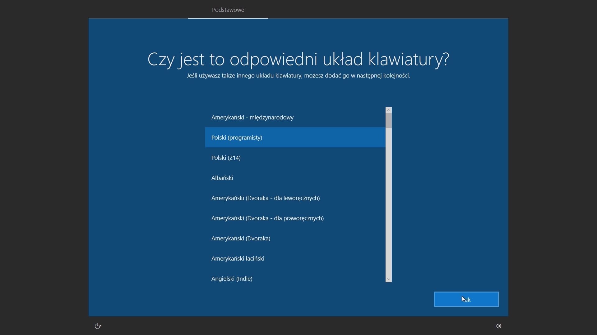Screen dimensions: 597x335
Task: Click the list scrollbar up arrow
Action: [x=389, y=110]
